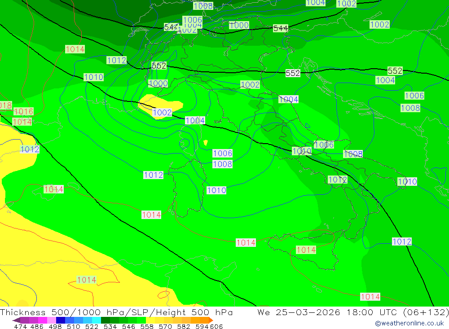The width and height of the screenshot is (449, 329).
Task: Click the fully visible 544 height contour label
Action: (x=281, y=28)
